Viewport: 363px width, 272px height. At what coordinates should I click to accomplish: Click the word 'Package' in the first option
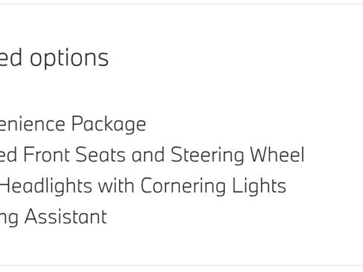(x=109, y=124)
